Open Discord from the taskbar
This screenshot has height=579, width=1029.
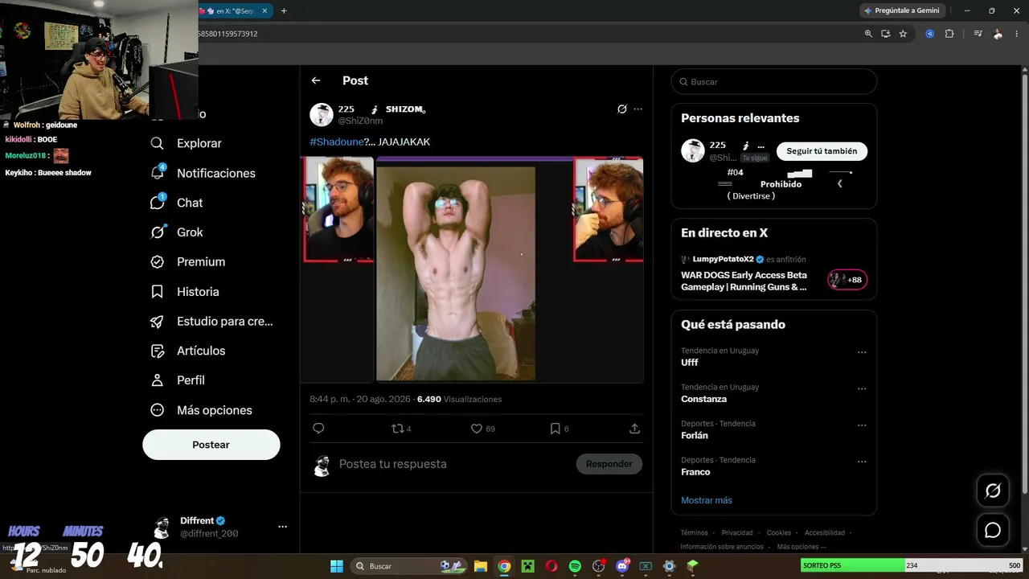[622, 566]
